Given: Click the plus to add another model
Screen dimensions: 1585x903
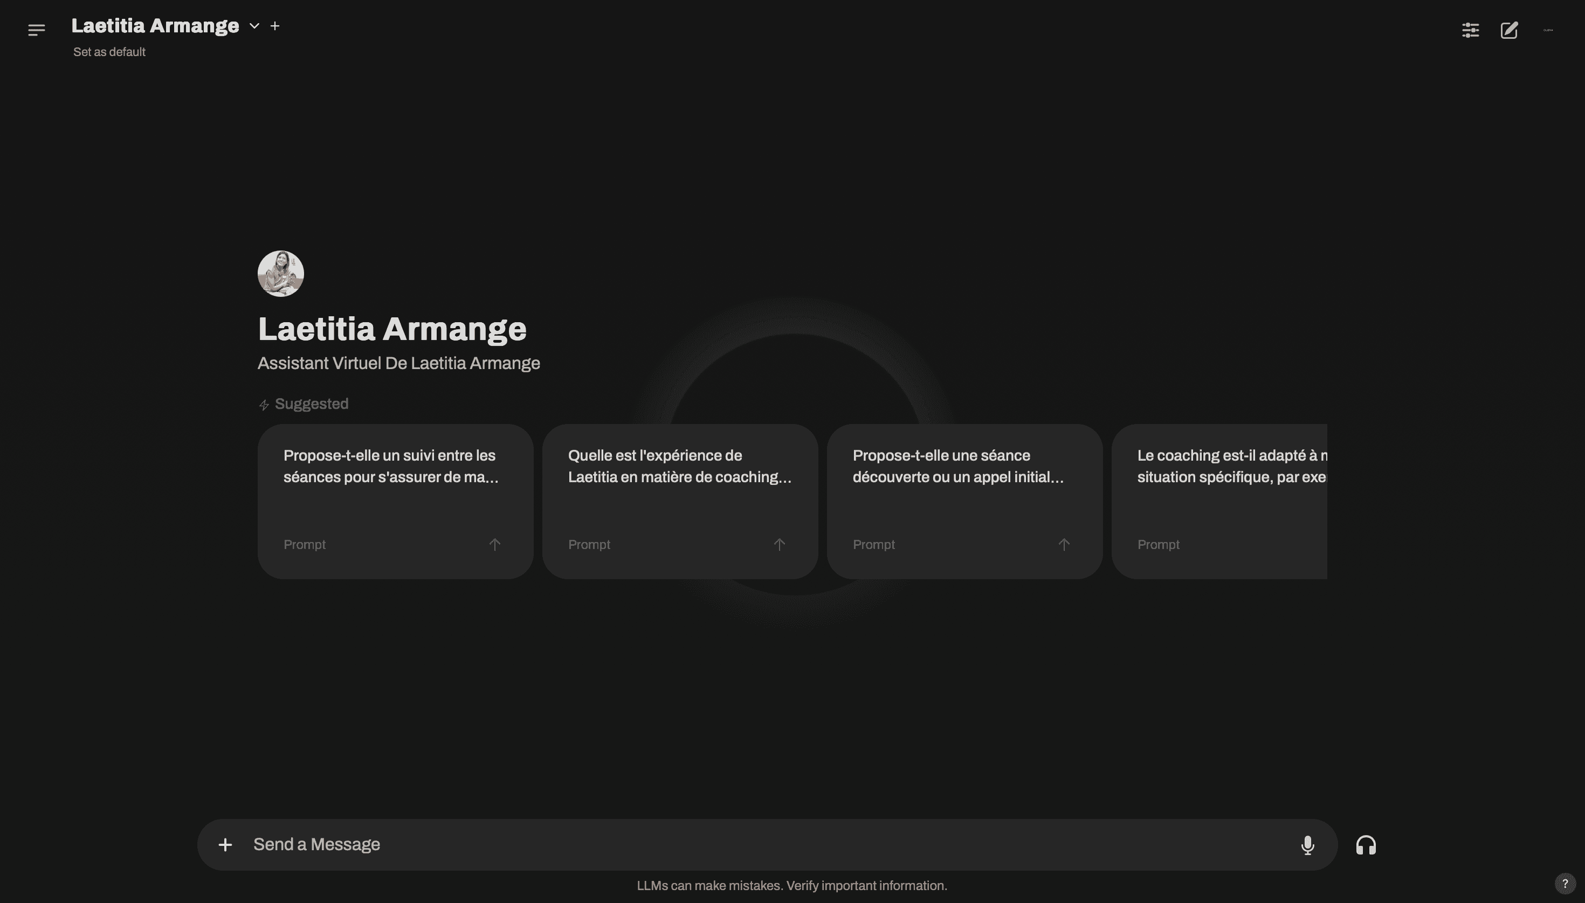Looking at the screenshot, I should coord(275,25).
